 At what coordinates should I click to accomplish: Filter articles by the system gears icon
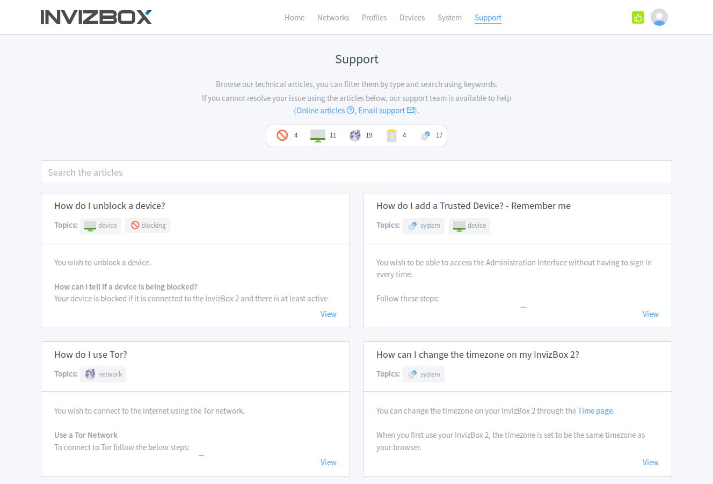[425, 135]
